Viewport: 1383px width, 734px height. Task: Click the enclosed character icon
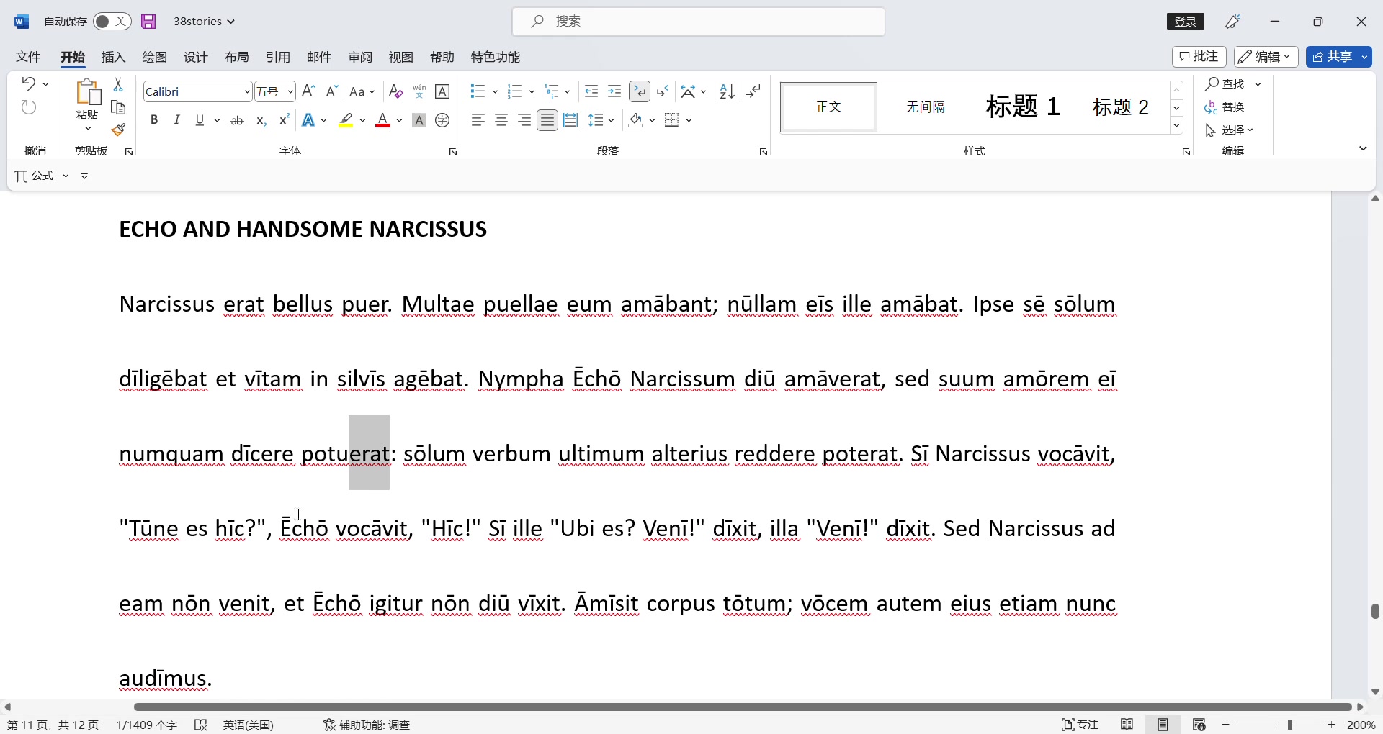click(443, 120)
